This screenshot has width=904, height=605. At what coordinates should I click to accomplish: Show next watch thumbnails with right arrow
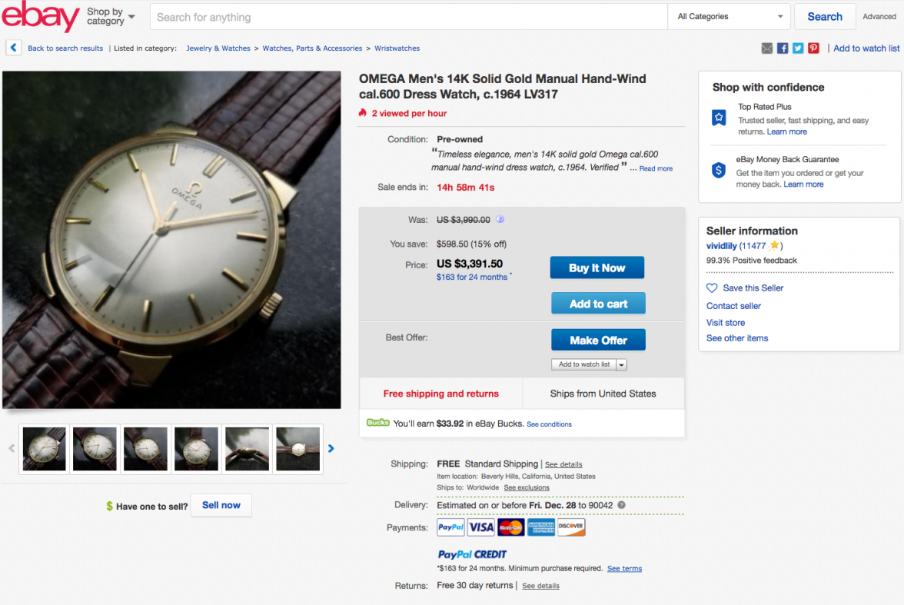tap(331, 449)
